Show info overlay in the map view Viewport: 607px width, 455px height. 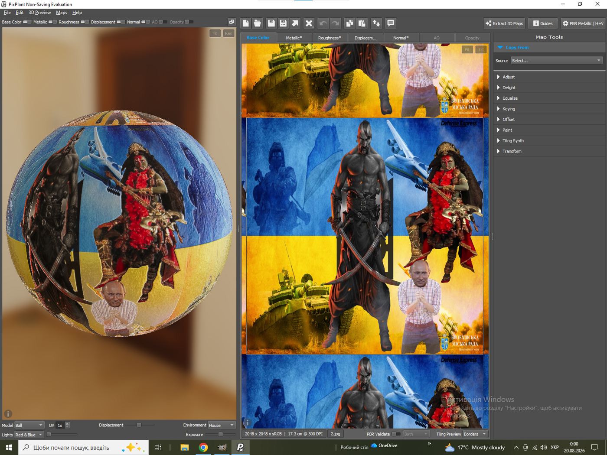247,422
